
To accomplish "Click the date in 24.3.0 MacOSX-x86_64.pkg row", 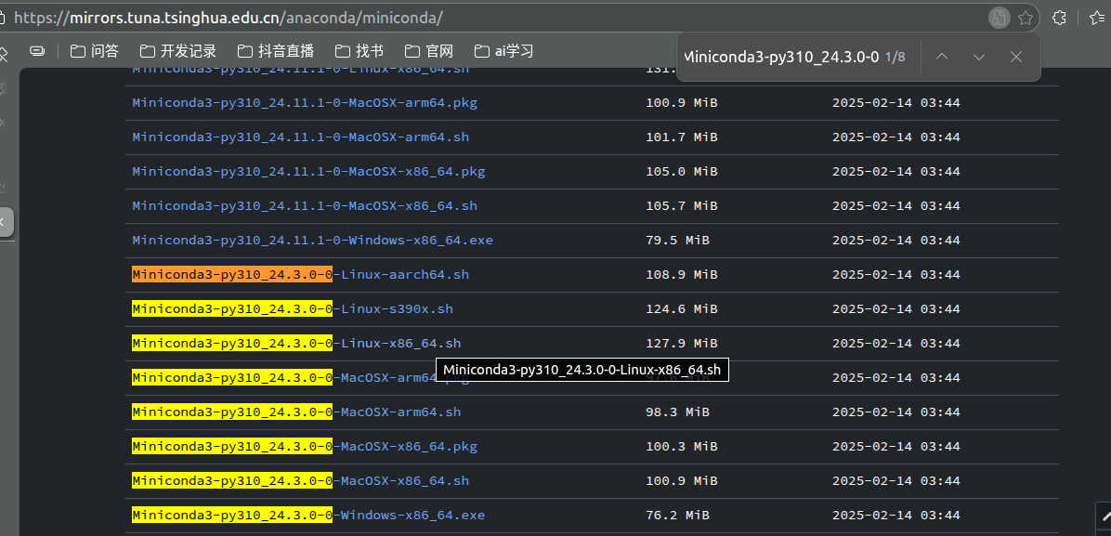I will tap(896, 447).
